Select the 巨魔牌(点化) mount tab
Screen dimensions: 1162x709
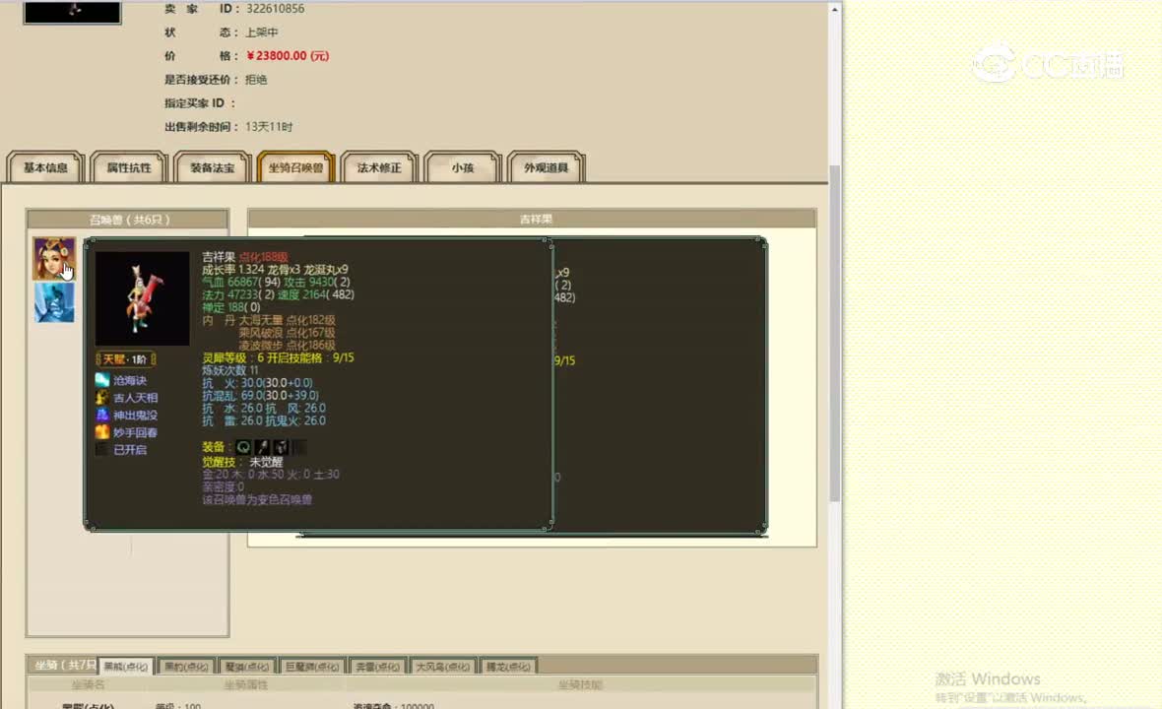(x=312, y=666)
